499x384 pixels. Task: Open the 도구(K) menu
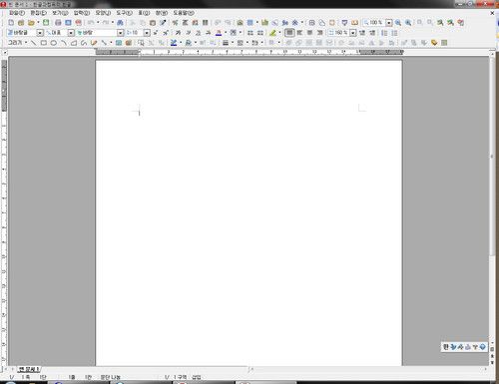coord(124,13)
